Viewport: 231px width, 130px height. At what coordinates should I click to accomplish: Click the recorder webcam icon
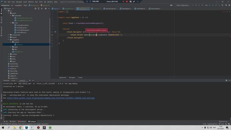tap(130, 1)
